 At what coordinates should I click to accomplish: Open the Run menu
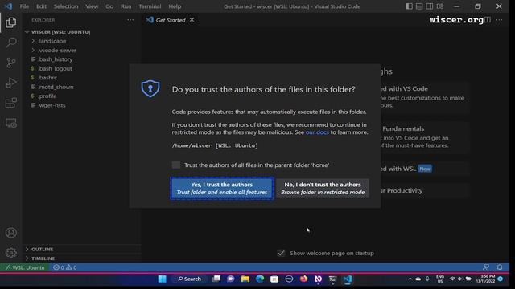click(x=126, y=6)
